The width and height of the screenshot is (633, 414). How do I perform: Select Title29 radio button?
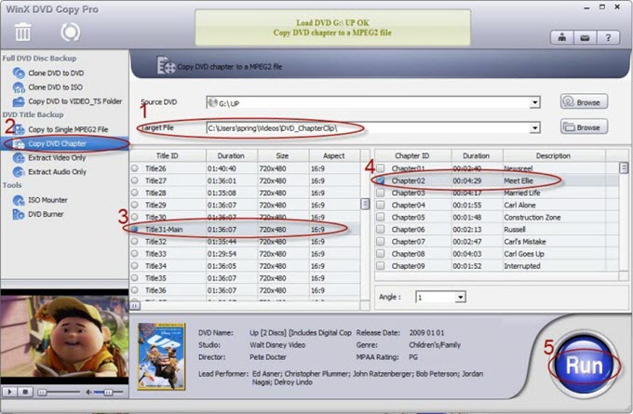pos(134,205)
